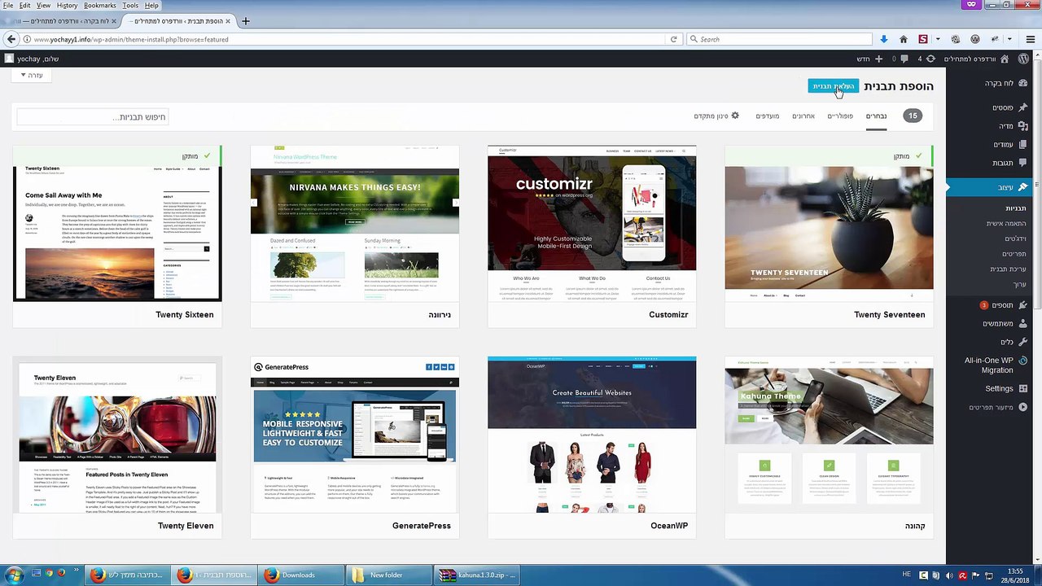Image resolution: width=1042 pixels, height=586 pixels.
Task: Click the site info icon in address bar
Action: pos(27,39)
